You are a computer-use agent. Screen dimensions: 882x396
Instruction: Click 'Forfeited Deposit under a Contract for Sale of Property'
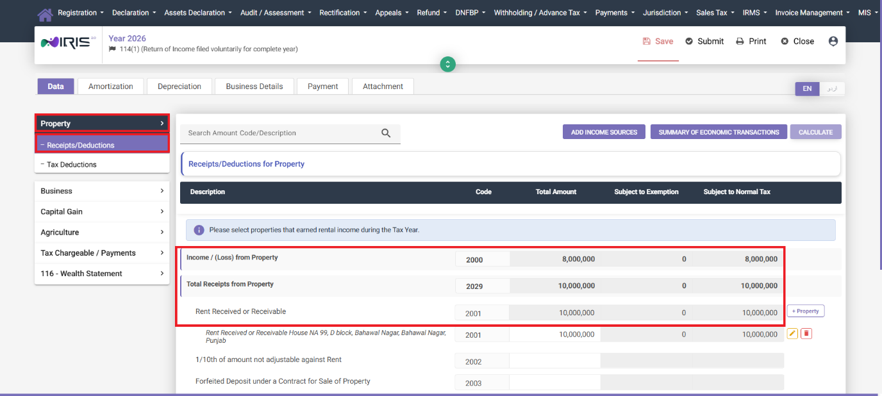click(283, 381)
